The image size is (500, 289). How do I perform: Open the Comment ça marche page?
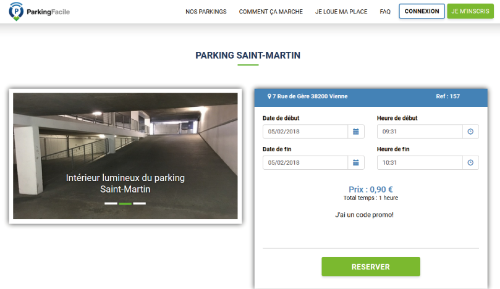pyautogui.click(x=271, y=12)
